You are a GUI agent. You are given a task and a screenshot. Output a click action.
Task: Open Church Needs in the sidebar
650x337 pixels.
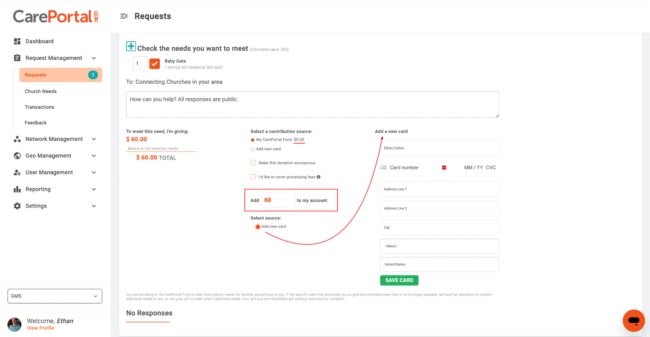click(40, 91)
